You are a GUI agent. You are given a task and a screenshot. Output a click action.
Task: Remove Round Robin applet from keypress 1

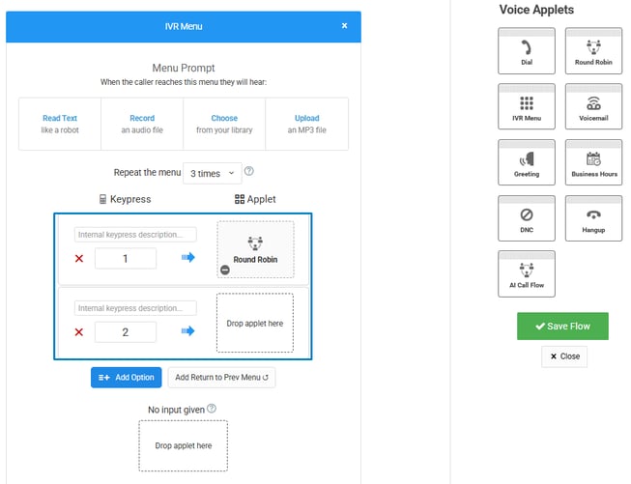225,270
